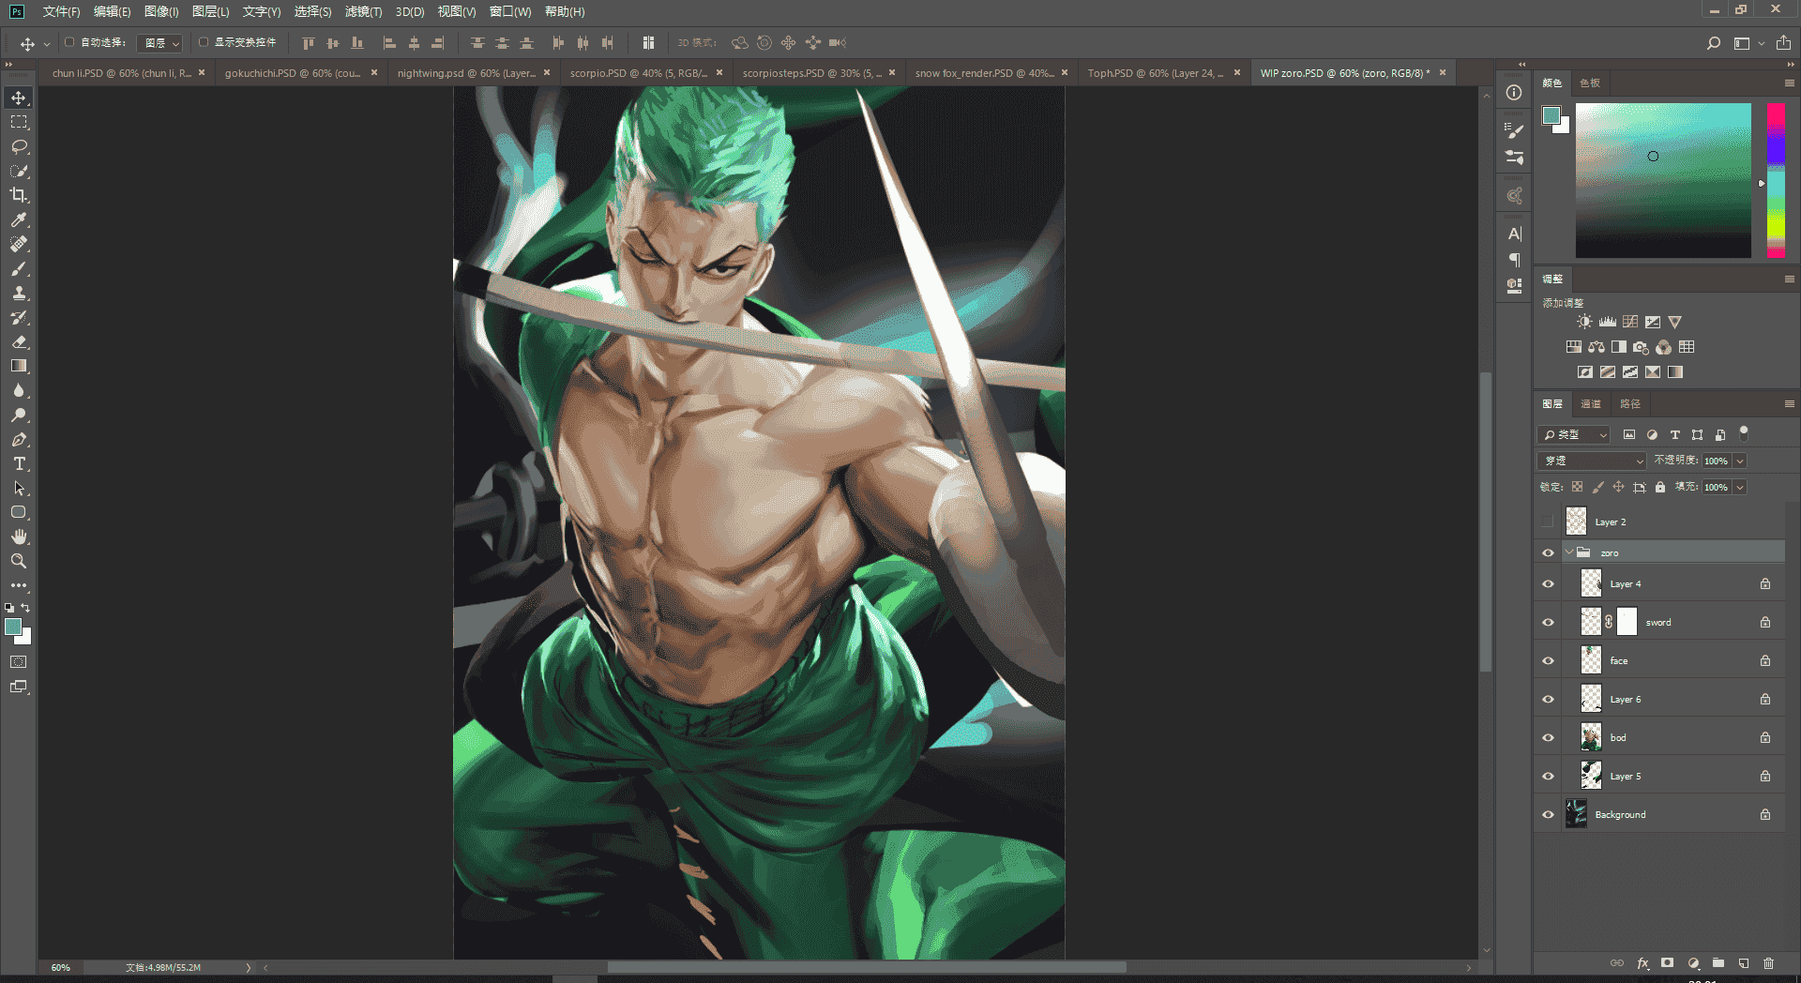The image size is (1801, 983).
Task: Click the hue slider in Color panel
Action: 1776,180
